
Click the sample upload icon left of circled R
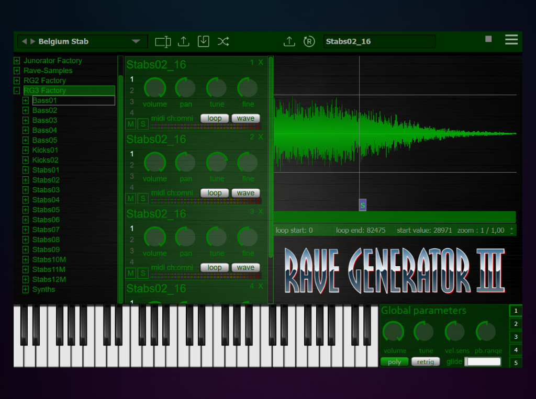tap(289, 42)
